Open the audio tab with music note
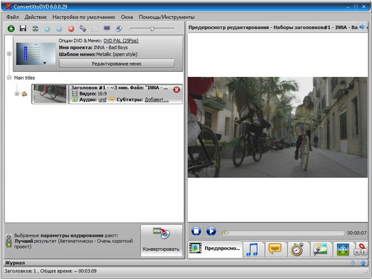This screenshot has height=279, width=372. [252, 249]
